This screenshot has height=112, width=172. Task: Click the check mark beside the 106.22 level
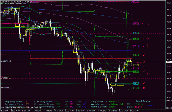[x=144, y=33]
